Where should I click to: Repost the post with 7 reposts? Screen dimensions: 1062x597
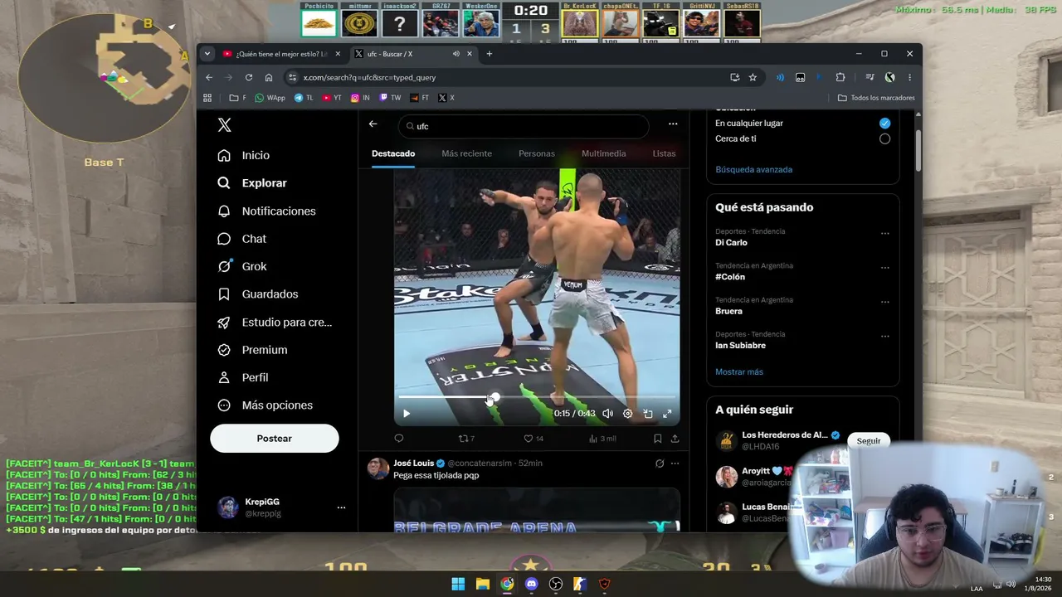(466, 439)
